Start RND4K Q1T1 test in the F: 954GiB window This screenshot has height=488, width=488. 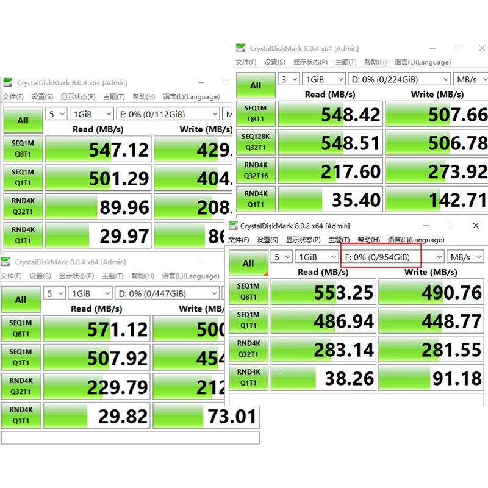click(x=248, y=378)
